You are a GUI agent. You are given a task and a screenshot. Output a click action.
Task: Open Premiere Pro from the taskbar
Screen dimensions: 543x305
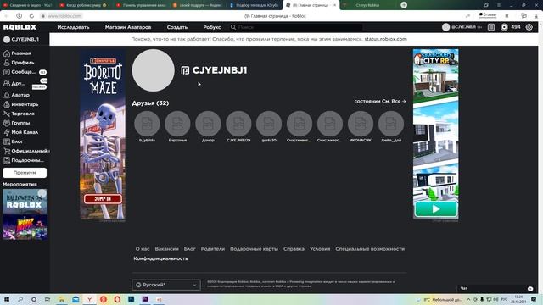[x=145, y=299]
